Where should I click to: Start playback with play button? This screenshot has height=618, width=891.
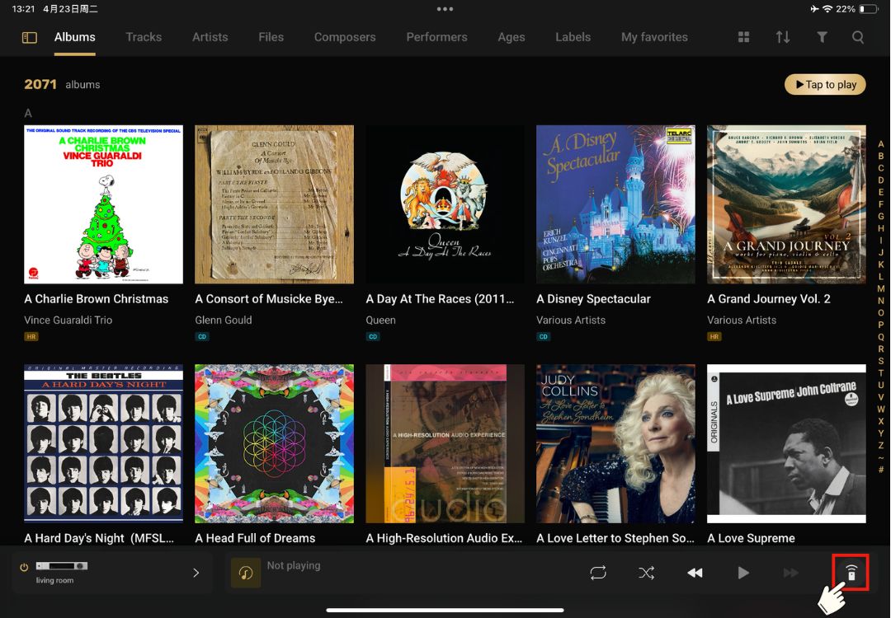point(742,573)
